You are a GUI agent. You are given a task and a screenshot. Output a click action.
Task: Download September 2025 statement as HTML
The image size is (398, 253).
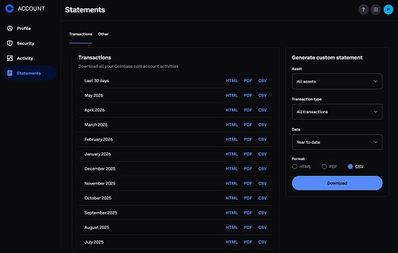coord(232,213)
